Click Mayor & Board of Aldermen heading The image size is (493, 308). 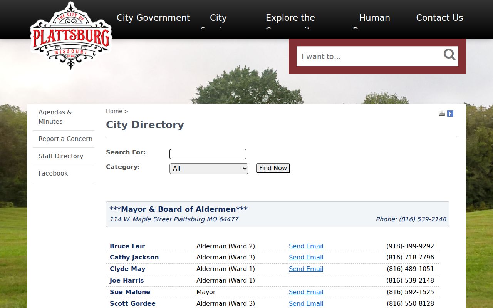pyautogui.click(x=178, y=209)
